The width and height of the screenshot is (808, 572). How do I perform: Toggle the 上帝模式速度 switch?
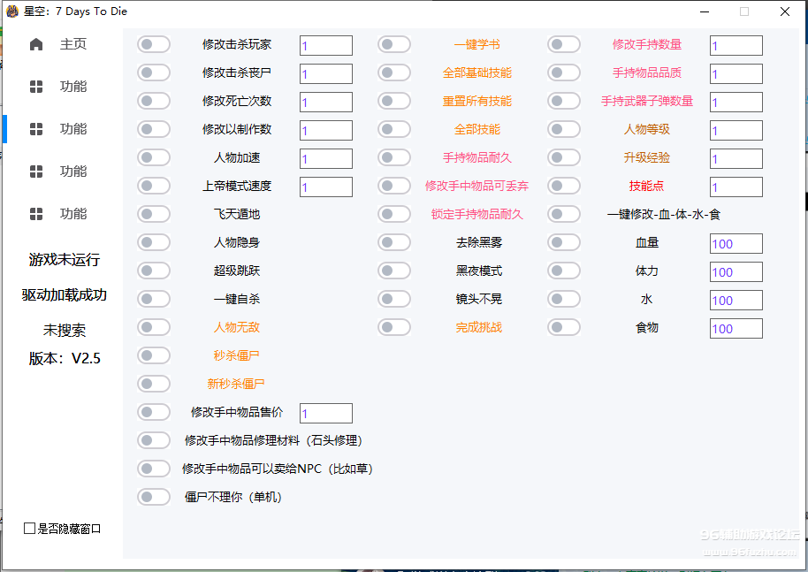pos(154,186)
